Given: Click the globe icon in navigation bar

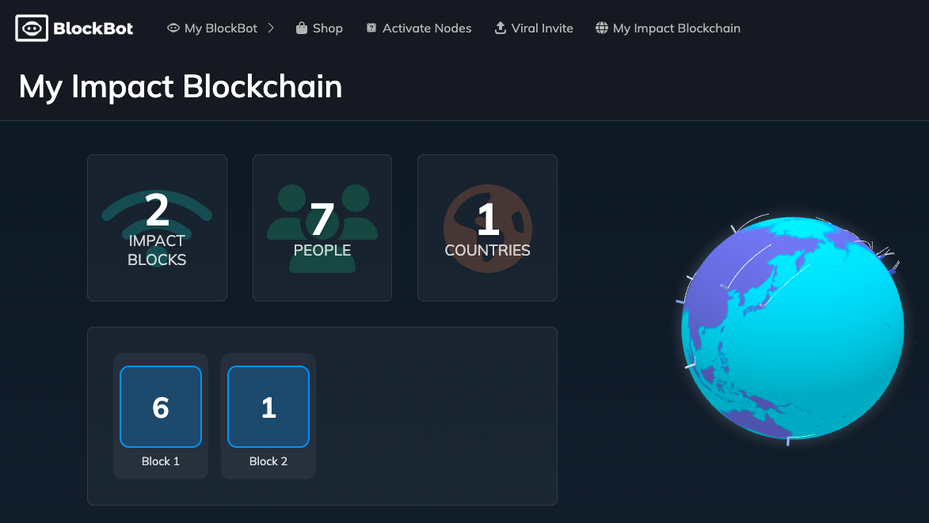Looking at the screenshot, I should click(x=601, y=28).
